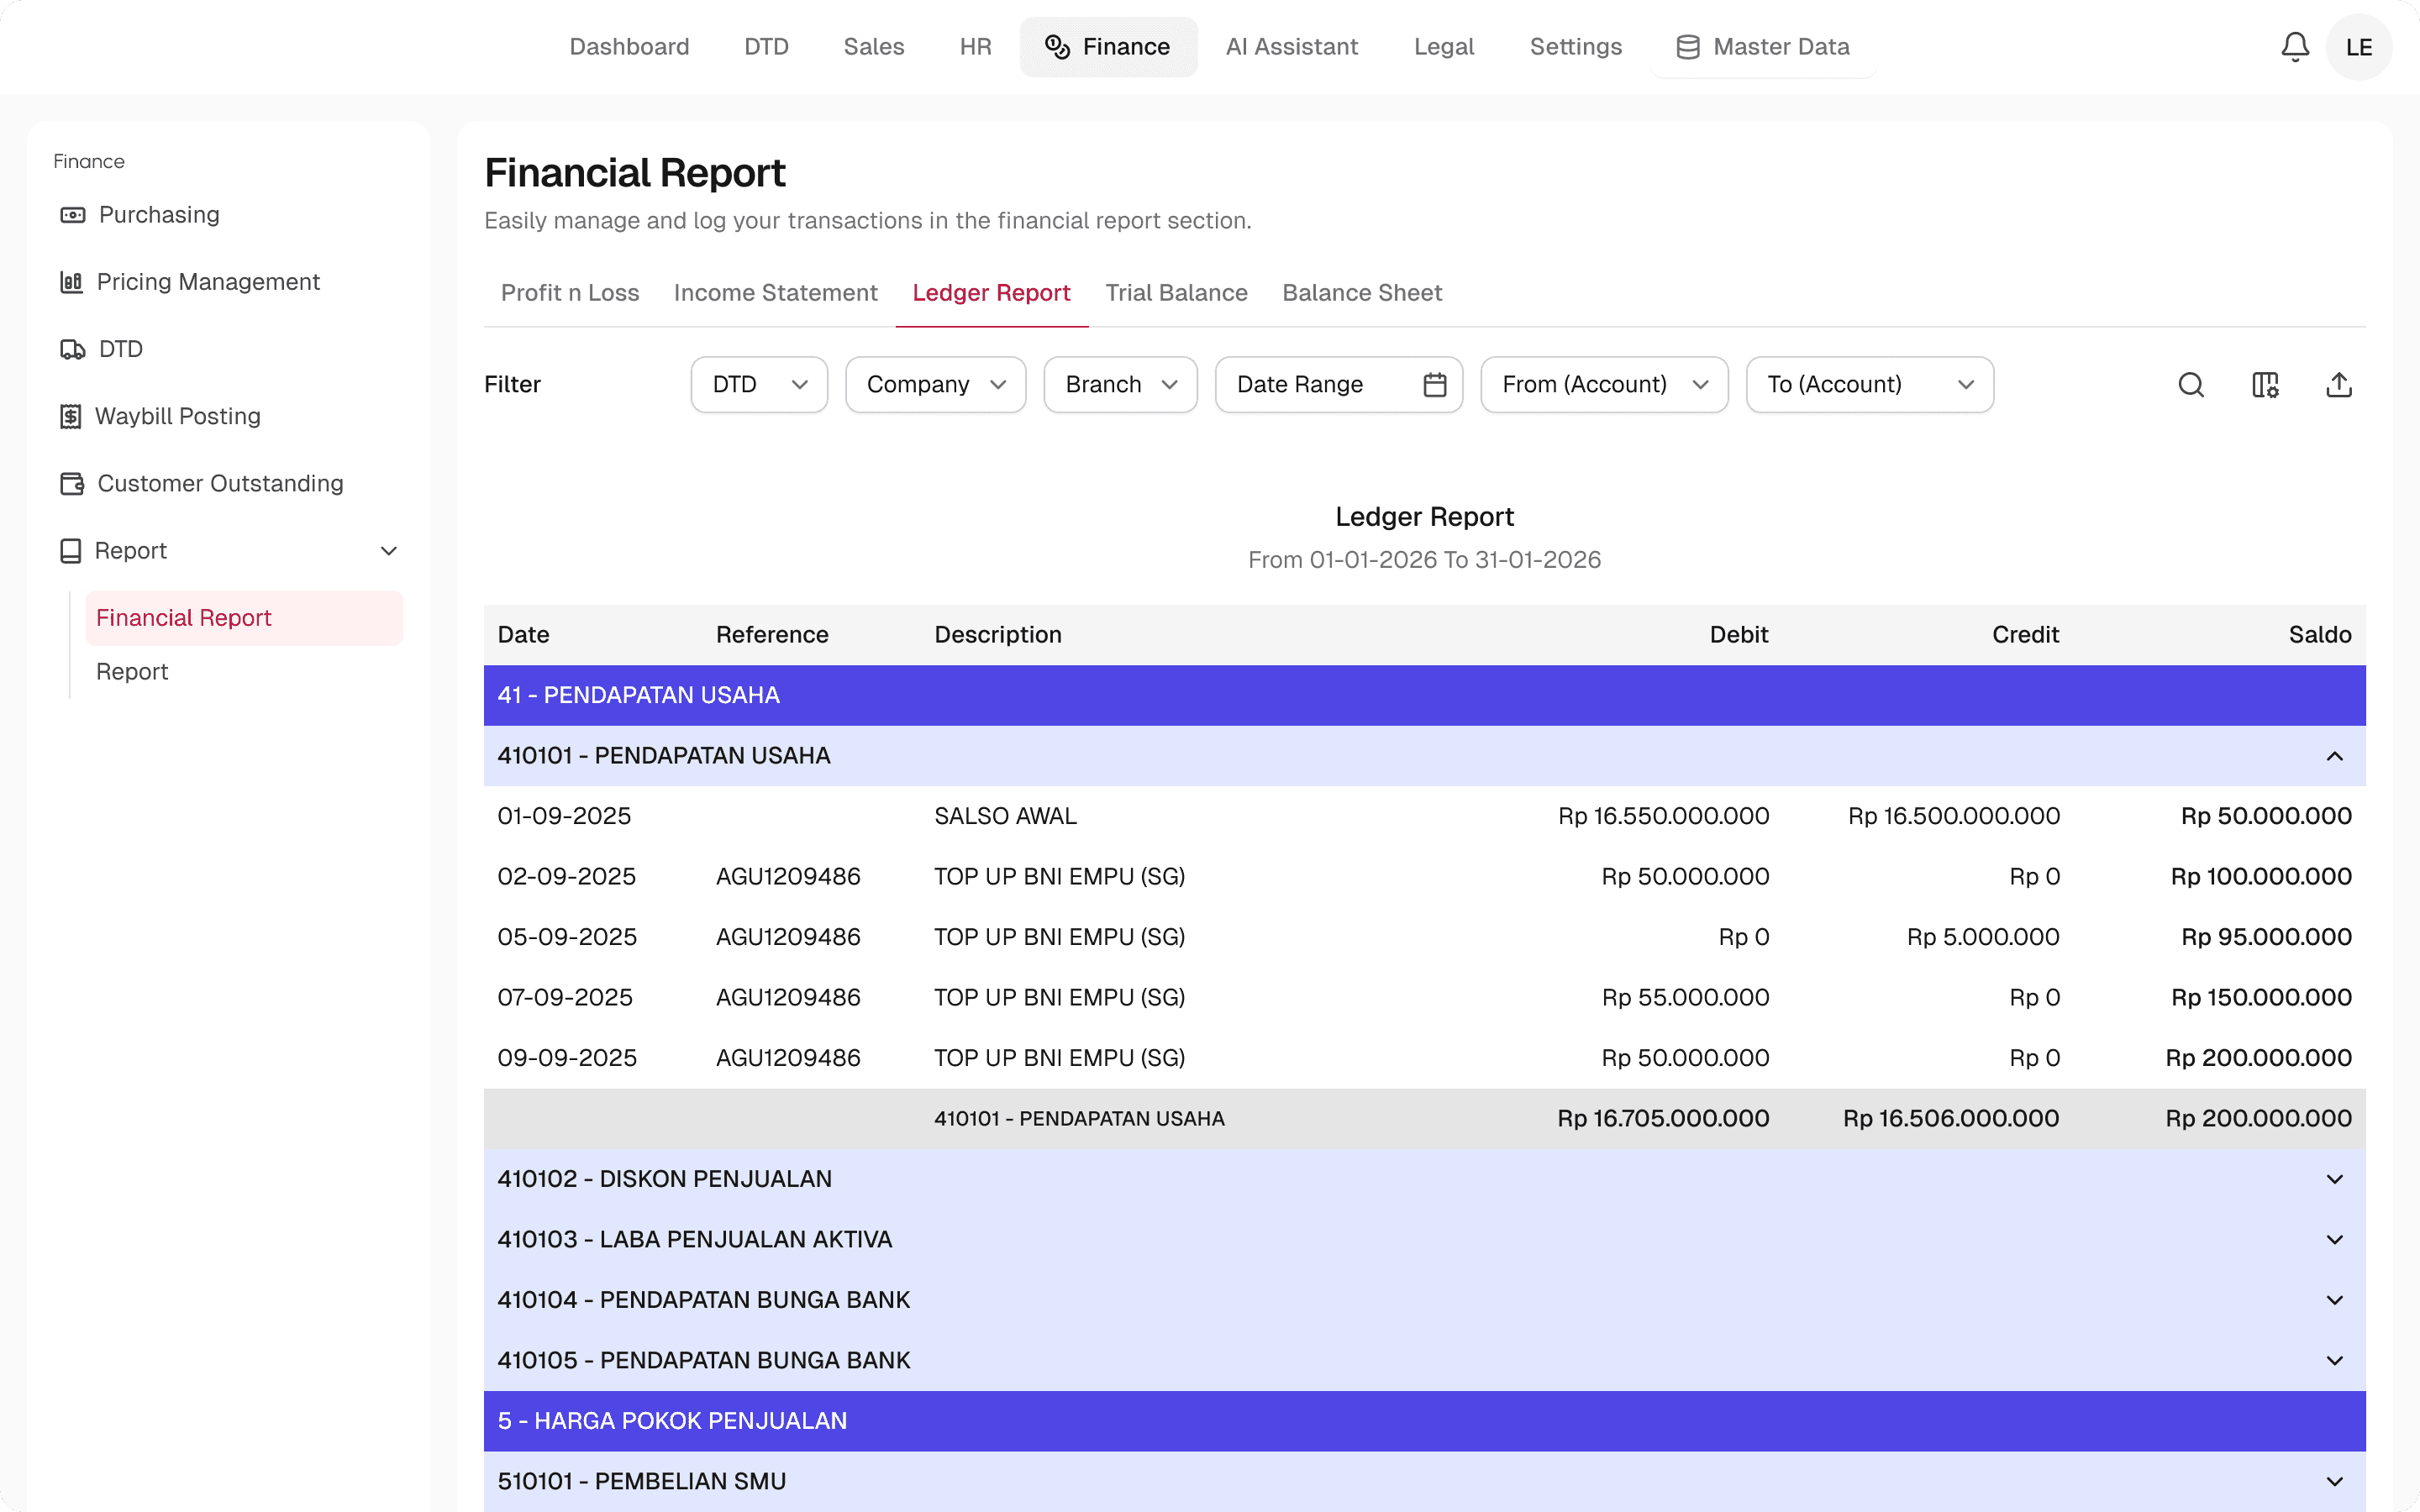Click the 02-09-2025 date cell
Image resolution: width=2420 pixels, height=1512 pixels.
(x=566, y=877)
